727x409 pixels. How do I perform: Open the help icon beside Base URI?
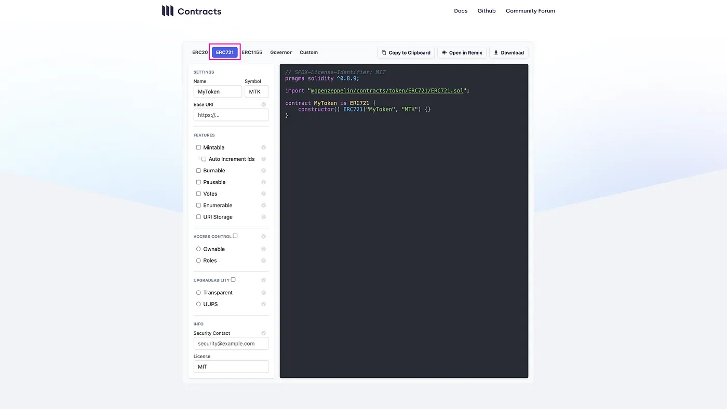click(x=263, y=105)
